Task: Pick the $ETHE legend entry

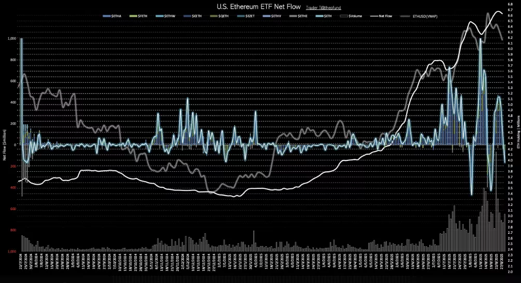Action: (298, 16)
